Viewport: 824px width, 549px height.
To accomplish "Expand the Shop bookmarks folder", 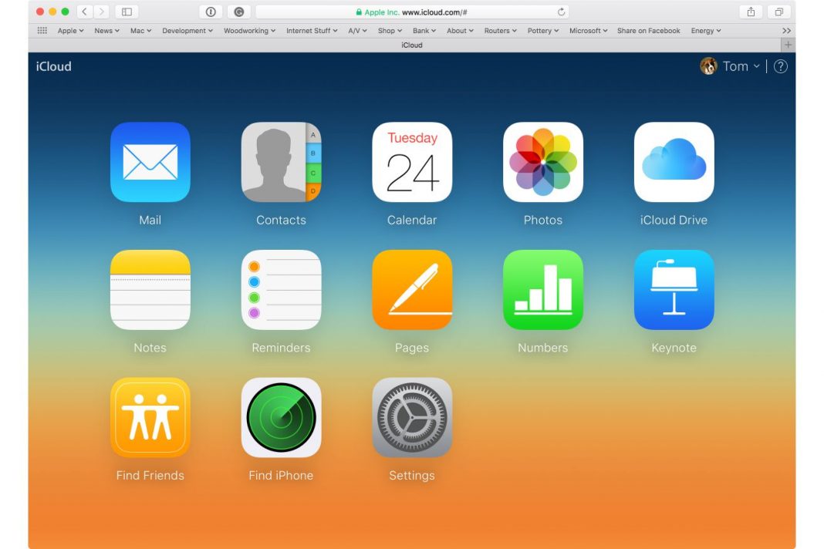I will 390,31.
